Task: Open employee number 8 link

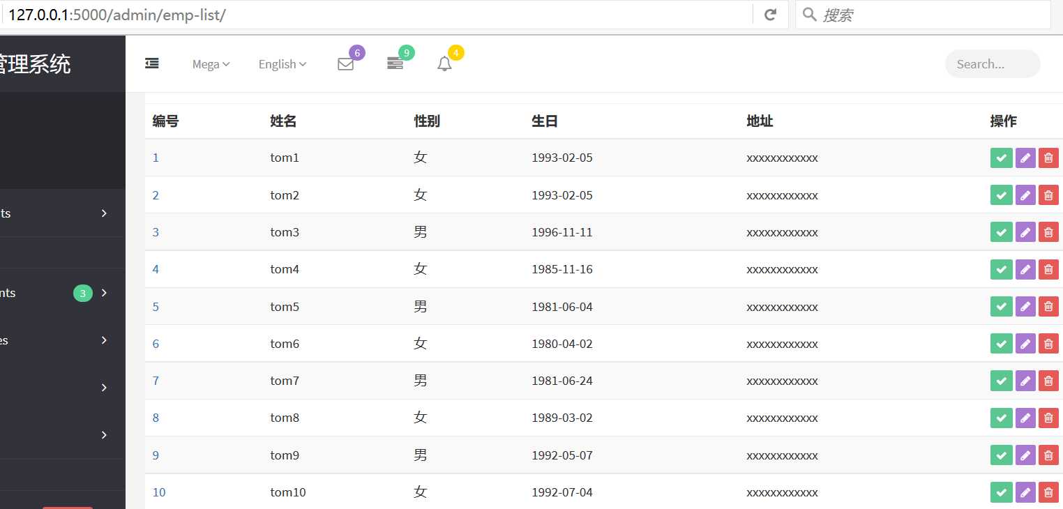Action: (156, 418)
